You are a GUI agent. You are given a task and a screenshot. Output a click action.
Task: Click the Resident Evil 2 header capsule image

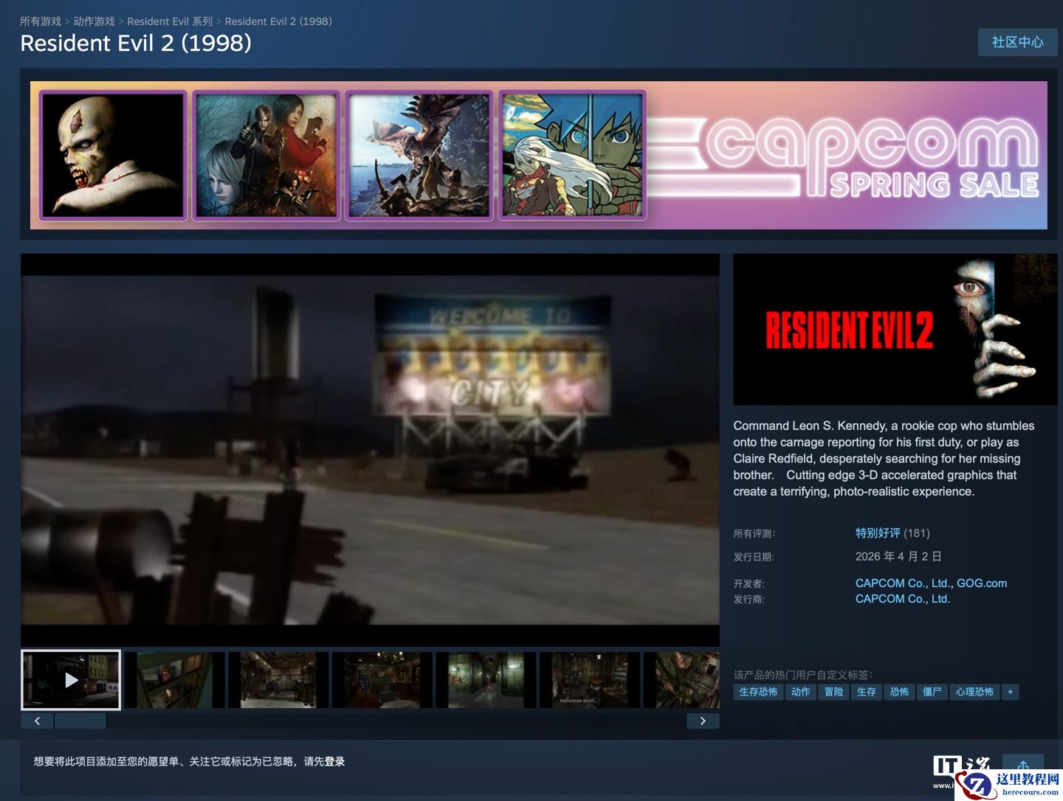click(x=895, y=330)
